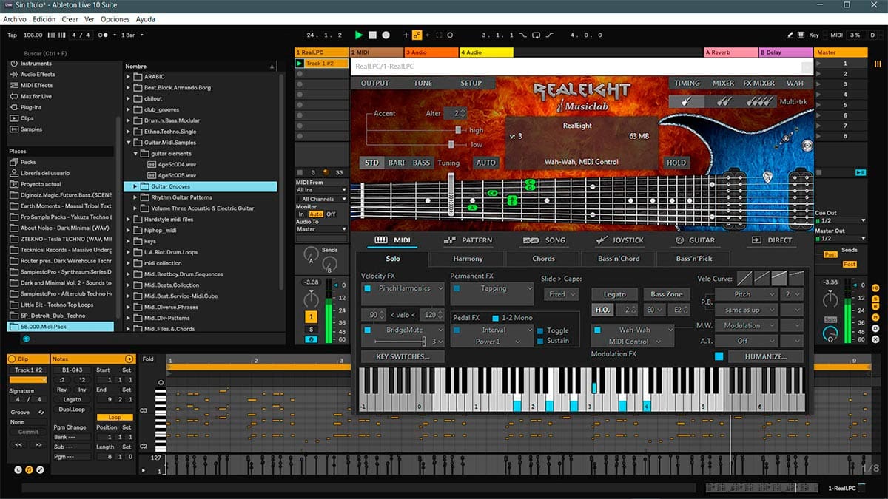Switch to the Harmony tab

tap(468, 259)
